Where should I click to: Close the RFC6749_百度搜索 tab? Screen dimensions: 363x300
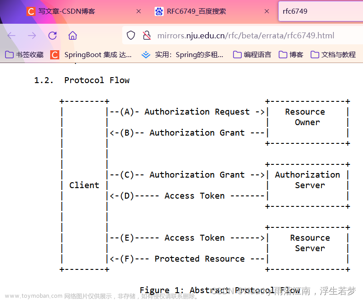pos(267,11)
